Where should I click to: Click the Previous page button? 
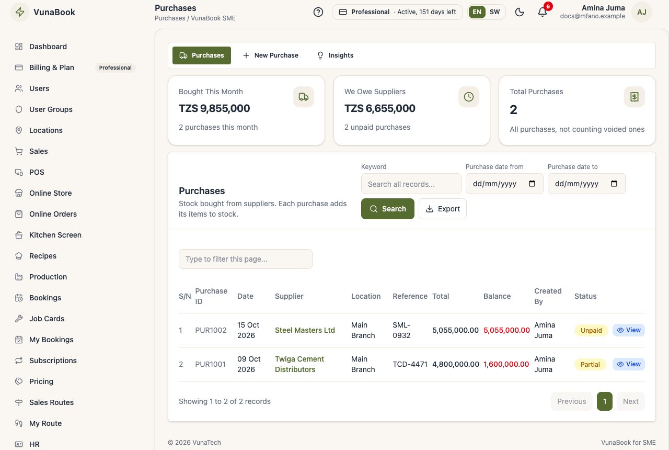[x=572, y=401]
